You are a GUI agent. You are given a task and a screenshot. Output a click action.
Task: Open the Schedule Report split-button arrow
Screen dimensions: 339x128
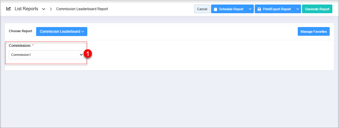coord(250,9)
